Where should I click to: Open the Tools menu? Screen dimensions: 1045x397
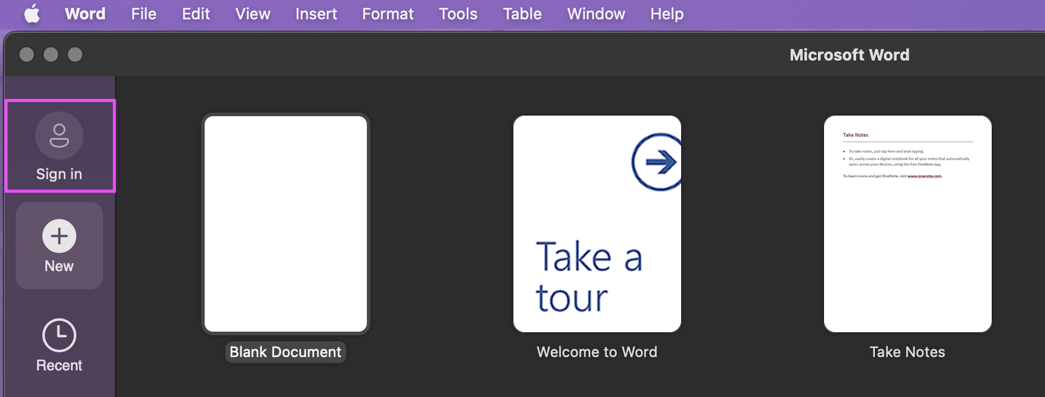coord(458,13)
